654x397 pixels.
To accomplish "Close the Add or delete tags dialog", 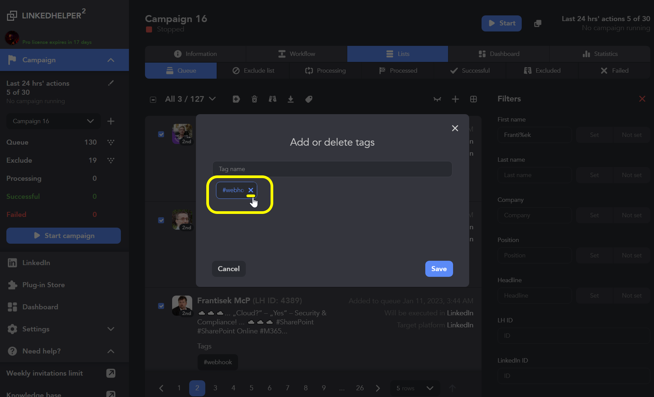I will pyautogui.click(x=455, y=128).
